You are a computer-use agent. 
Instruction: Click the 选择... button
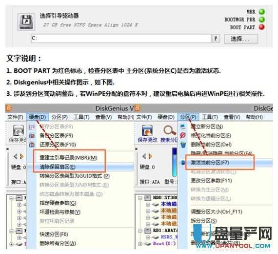(241, 39)
